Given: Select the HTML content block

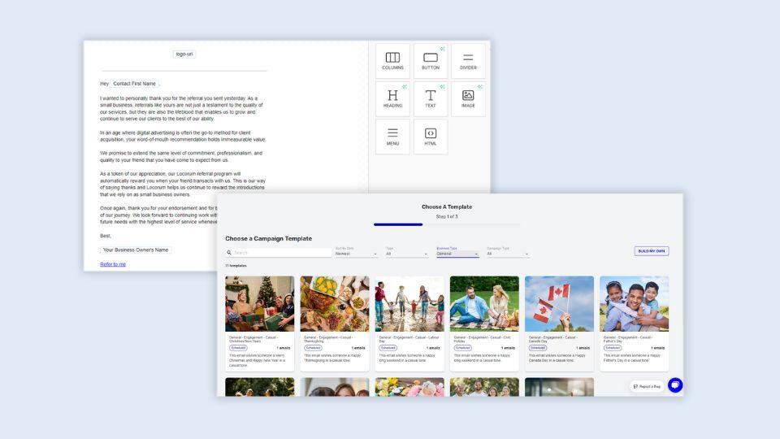Looking at the screenshot, I should (x=431, y=137).
